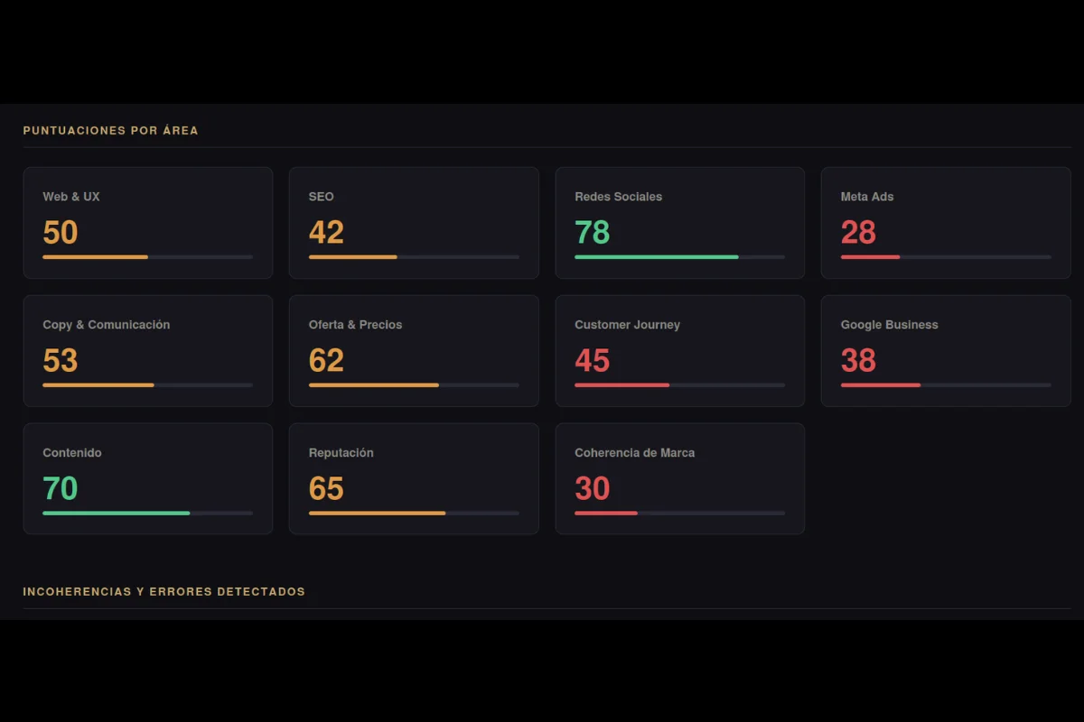
Task: Select the Reputación score 65
Action: pos(326,489)
